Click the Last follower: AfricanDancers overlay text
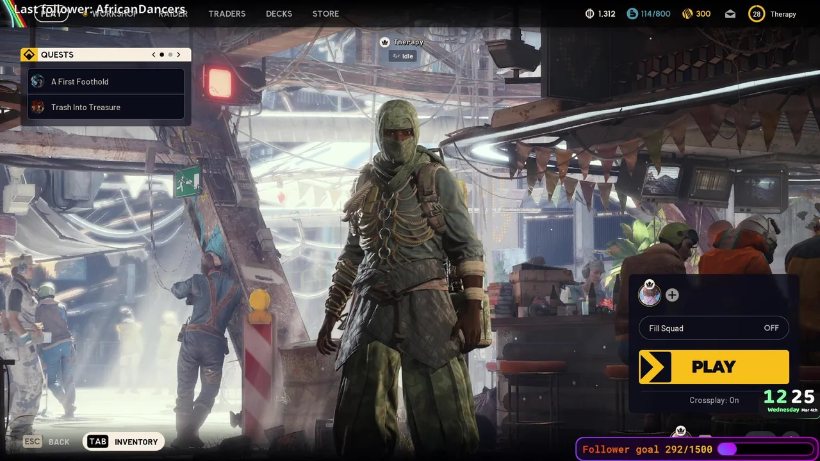 point(100,10)
